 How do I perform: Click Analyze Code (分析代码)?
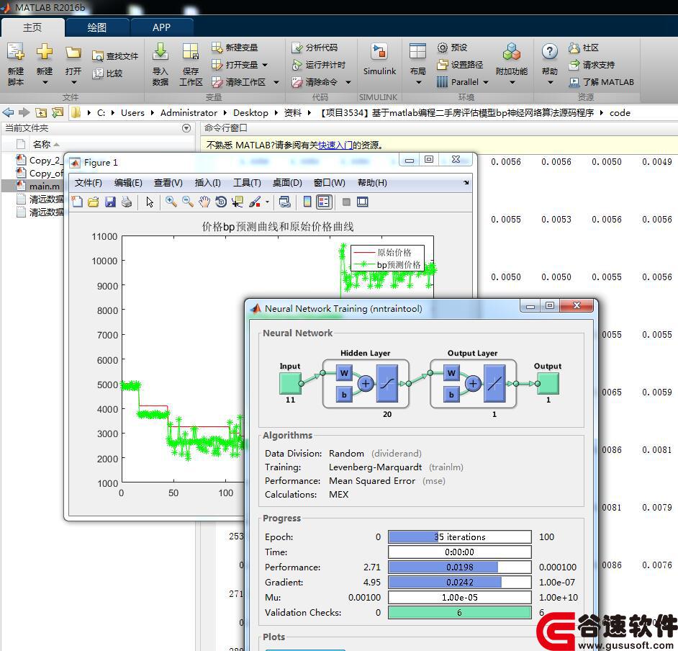tap(315, 47)
